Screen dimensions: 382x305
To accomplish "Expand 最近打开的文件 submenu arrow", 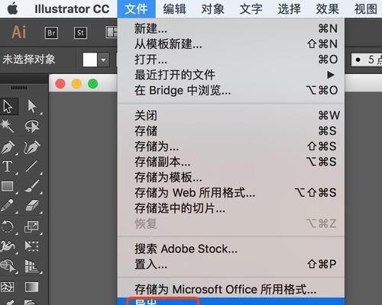I will [331, 75].
